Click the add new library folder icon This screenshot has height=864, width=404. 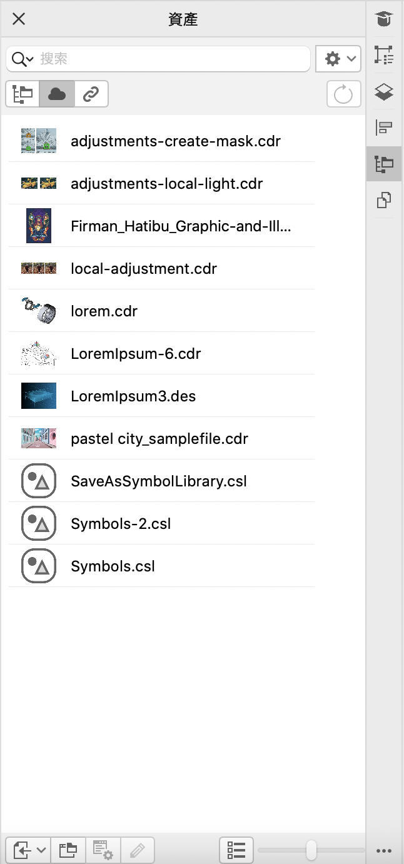point(68,850)
